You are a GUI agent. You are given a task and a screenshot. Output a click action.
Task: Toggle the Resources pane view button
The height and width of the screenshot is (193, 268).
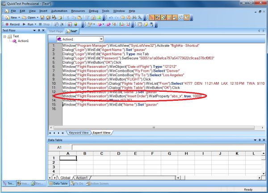pos(163,17)
